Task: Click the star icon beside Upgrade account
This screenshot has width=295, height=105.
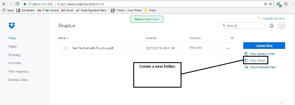Action: tap(259, 19)
